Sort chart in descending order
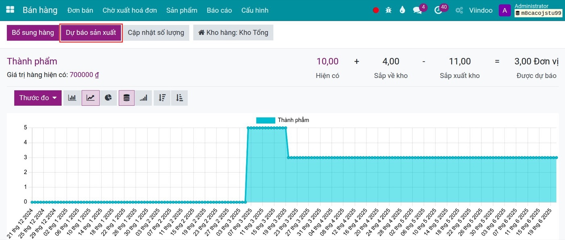Screen dimensions: 565x240 tap(162, 98)
